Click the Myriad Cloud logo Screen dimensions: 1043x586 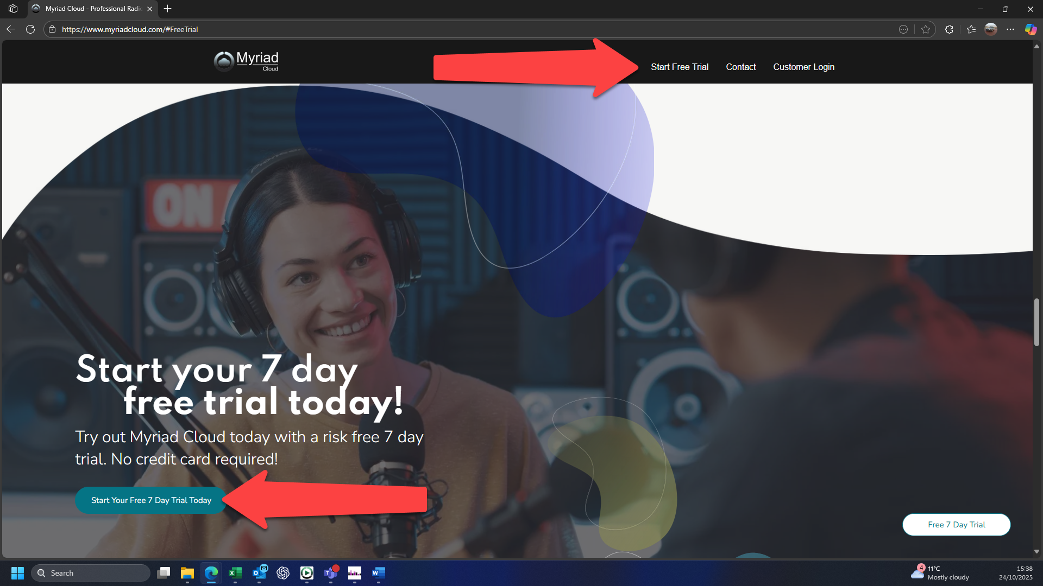246,61
